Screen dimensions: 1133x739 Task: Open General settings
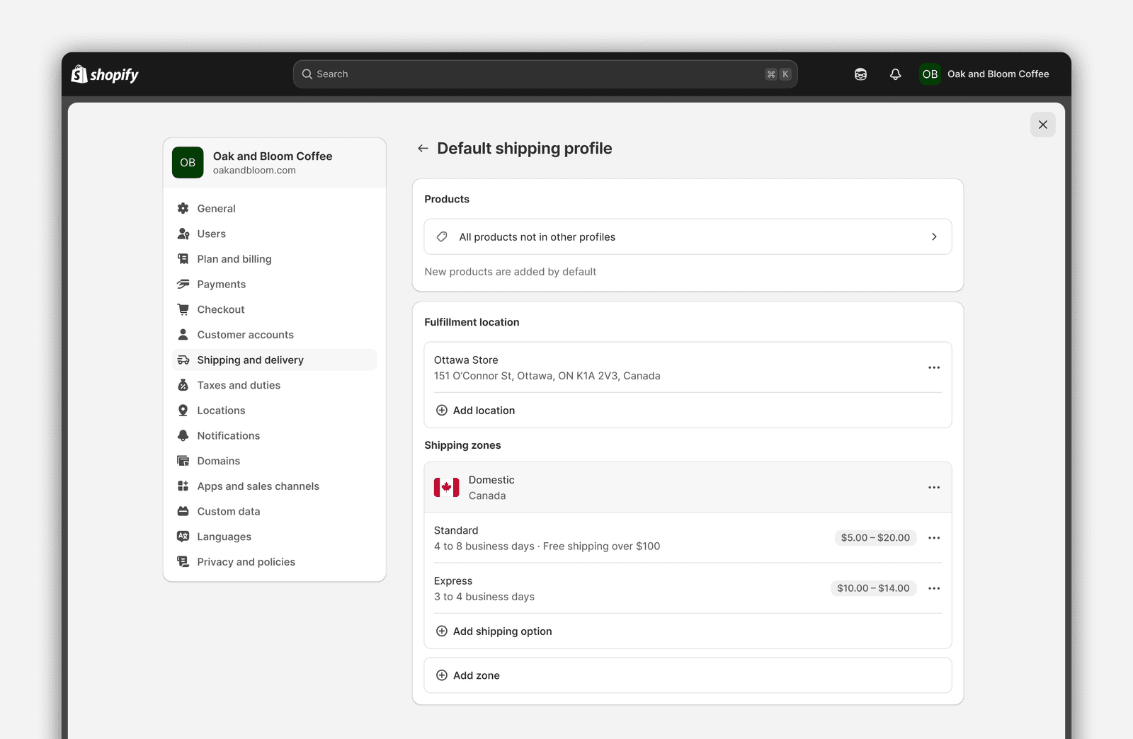click(x=275, y=209)
